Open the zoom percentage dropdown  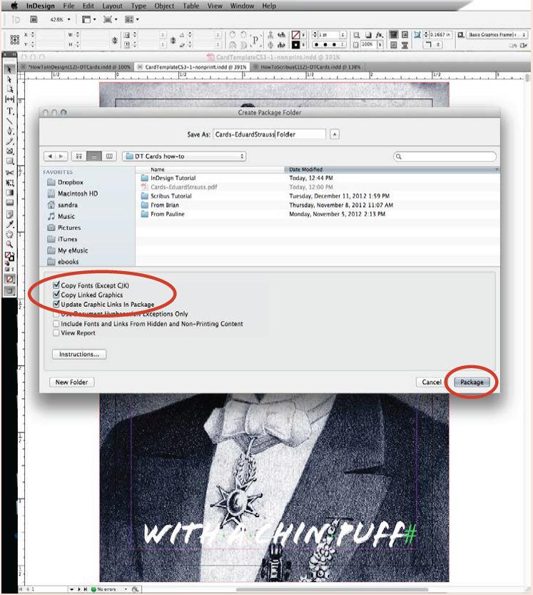click(56, 19)
